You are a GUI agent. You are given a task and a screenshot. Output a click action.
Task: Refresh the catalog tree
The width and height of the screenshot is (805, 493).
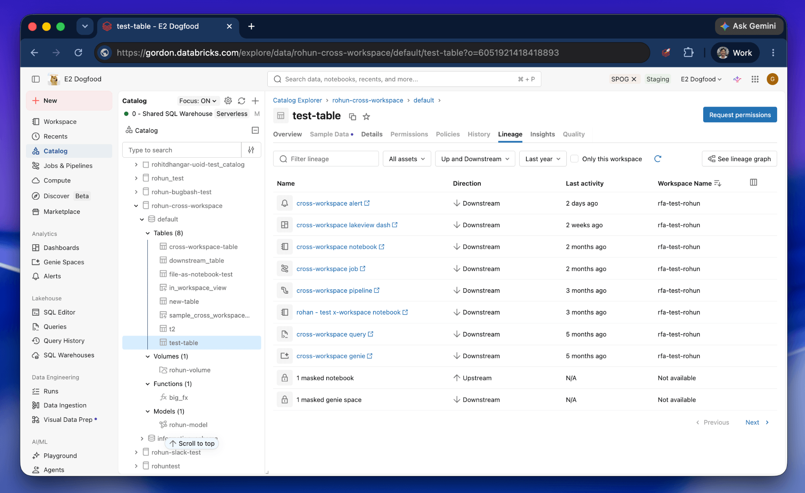241,101
